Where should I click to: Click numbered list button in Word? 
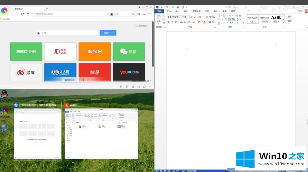(x=224, y=16)
